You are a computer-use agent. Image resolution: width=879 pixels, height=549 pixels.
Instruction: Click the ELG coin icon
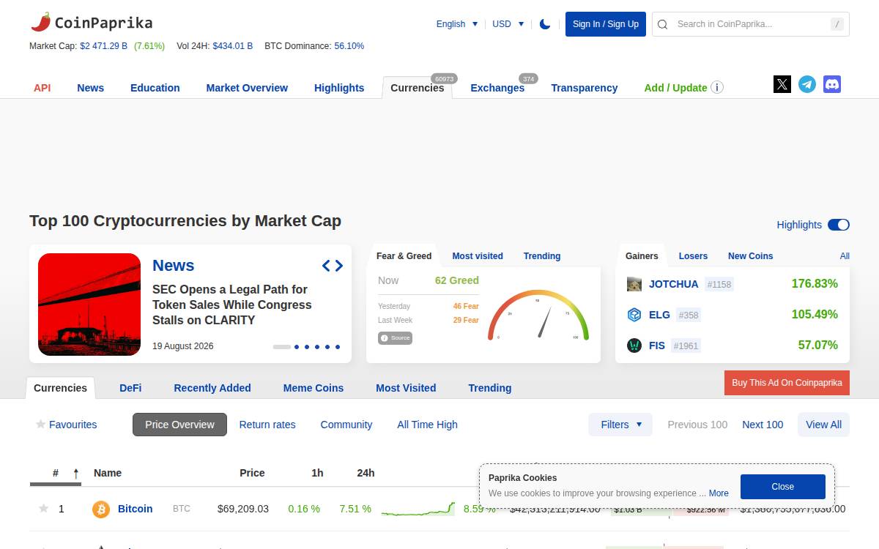[634, 315]
